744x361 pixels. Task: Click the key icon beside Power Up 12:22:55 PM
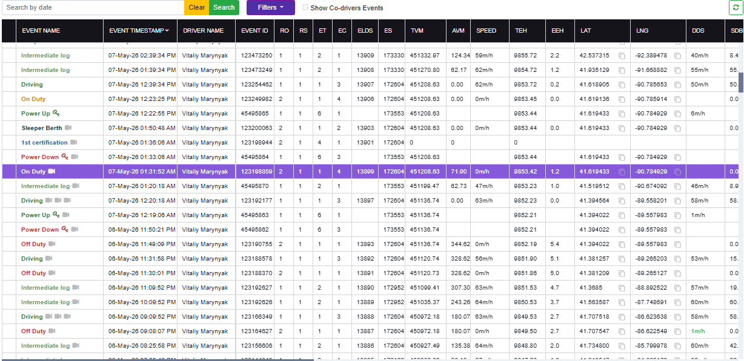[56, 113]
